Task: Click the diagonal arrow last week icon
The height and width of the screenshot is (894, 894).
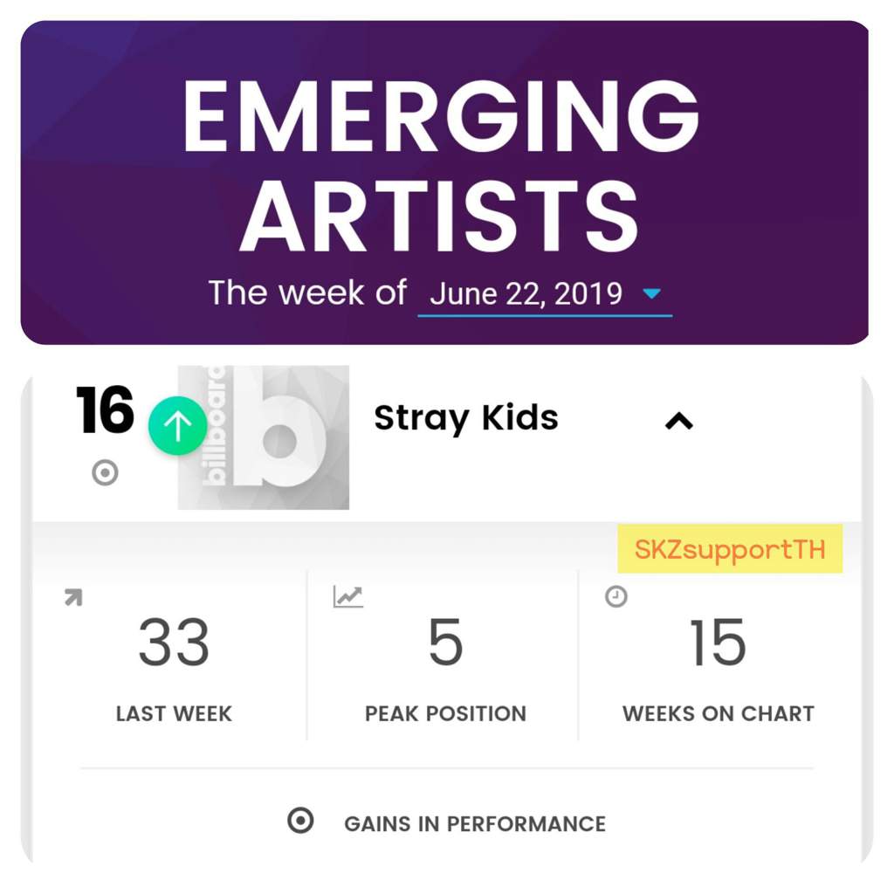Action: click(x=73, y=597)
